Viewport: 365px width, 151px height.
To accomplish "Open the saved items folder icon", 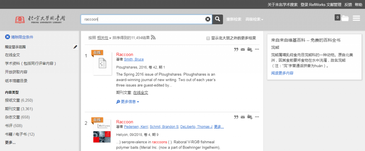I will [x=345, y=18].
